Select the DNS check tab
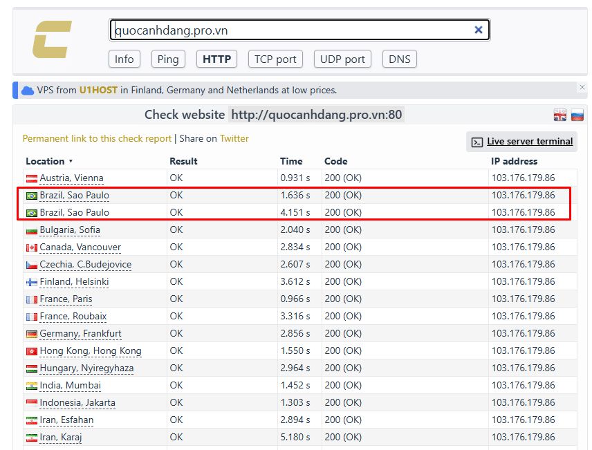 pyautogui.click(x=399, y=59)
